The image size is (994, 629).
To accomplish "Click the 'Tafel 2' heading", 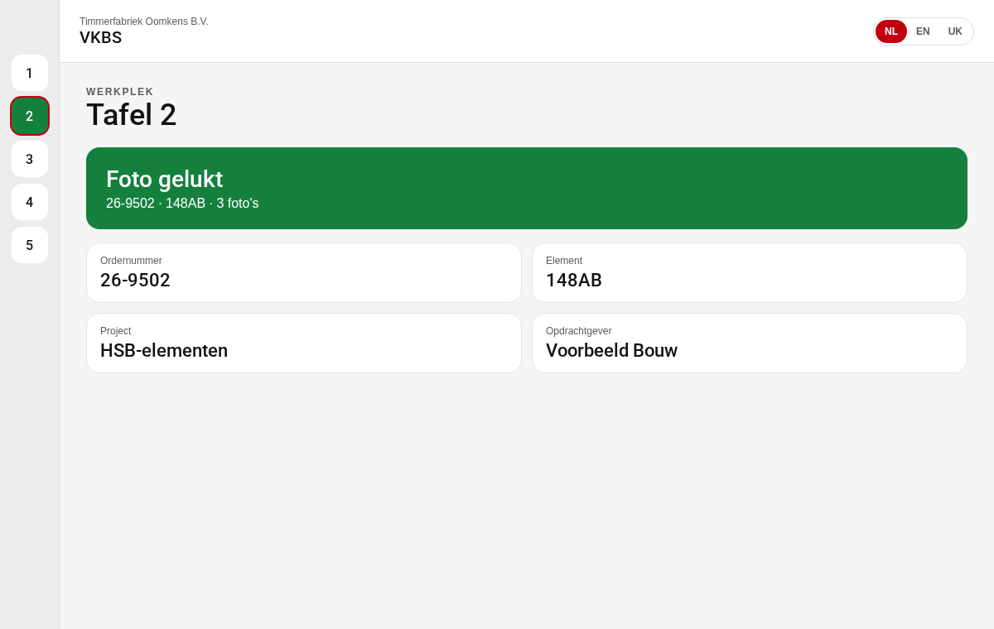I will click(131, 115).
